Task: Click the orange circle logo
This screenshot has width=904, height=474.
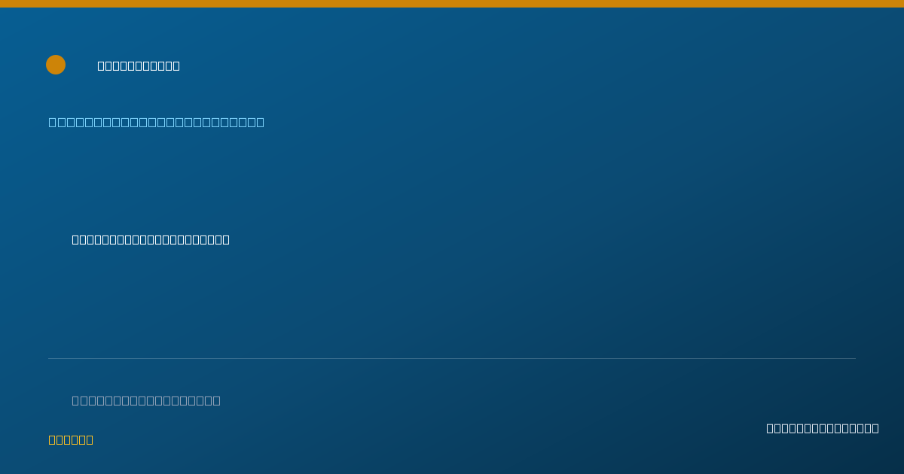Action: click(x=56, y=65)
